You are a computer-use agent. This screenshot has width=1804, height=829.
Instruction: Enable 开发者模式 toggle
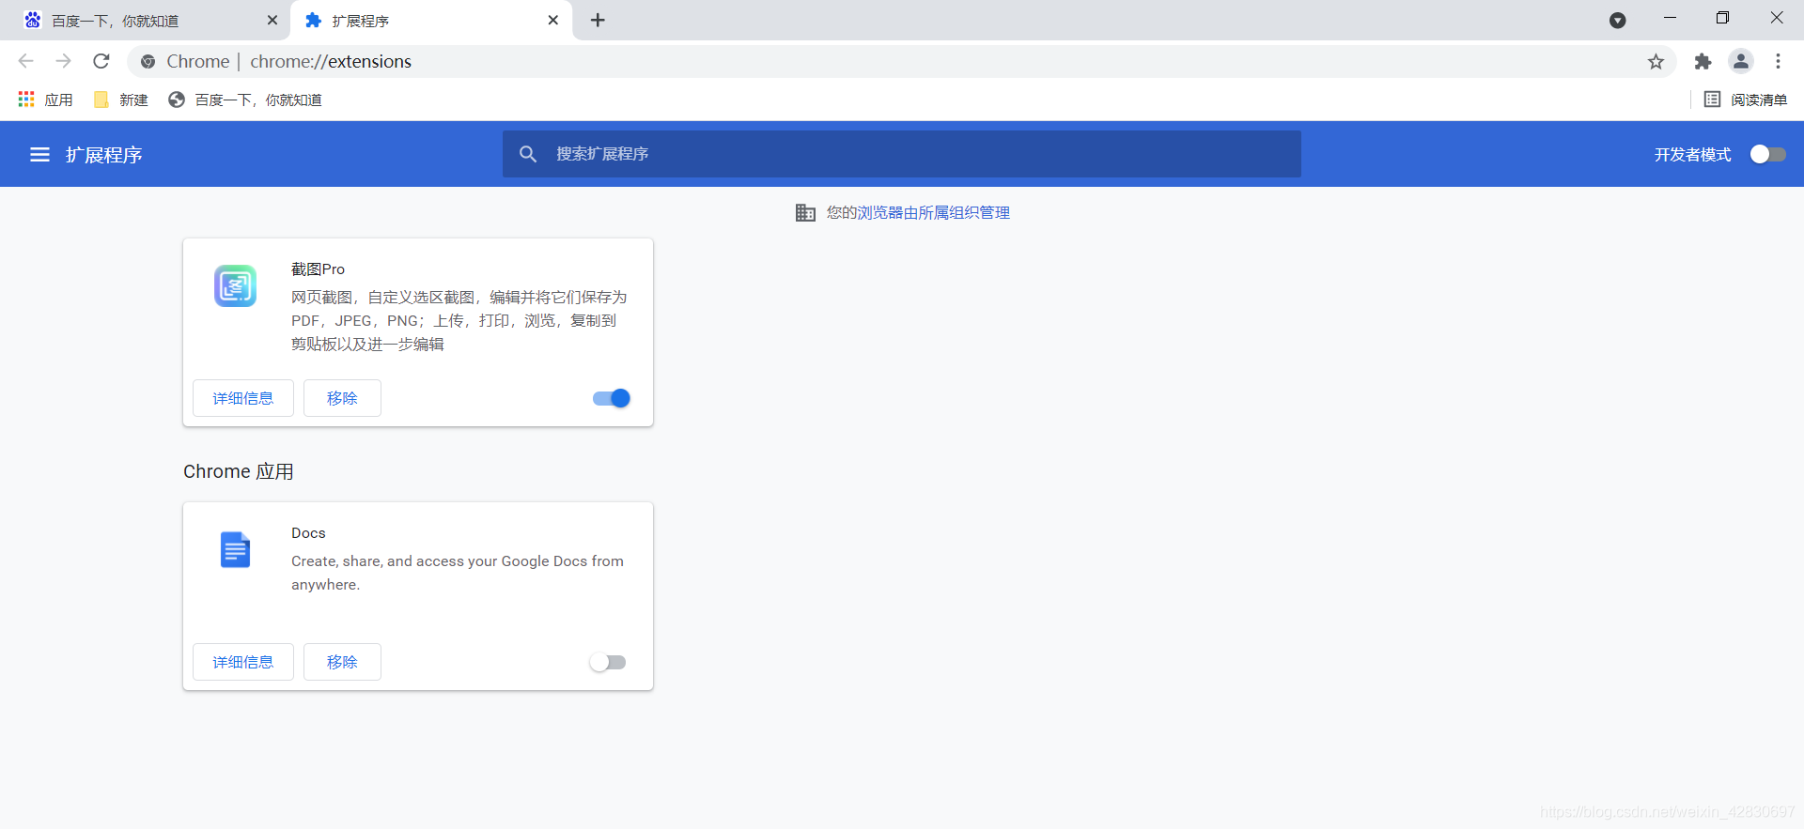click(x=1767, y=154)
